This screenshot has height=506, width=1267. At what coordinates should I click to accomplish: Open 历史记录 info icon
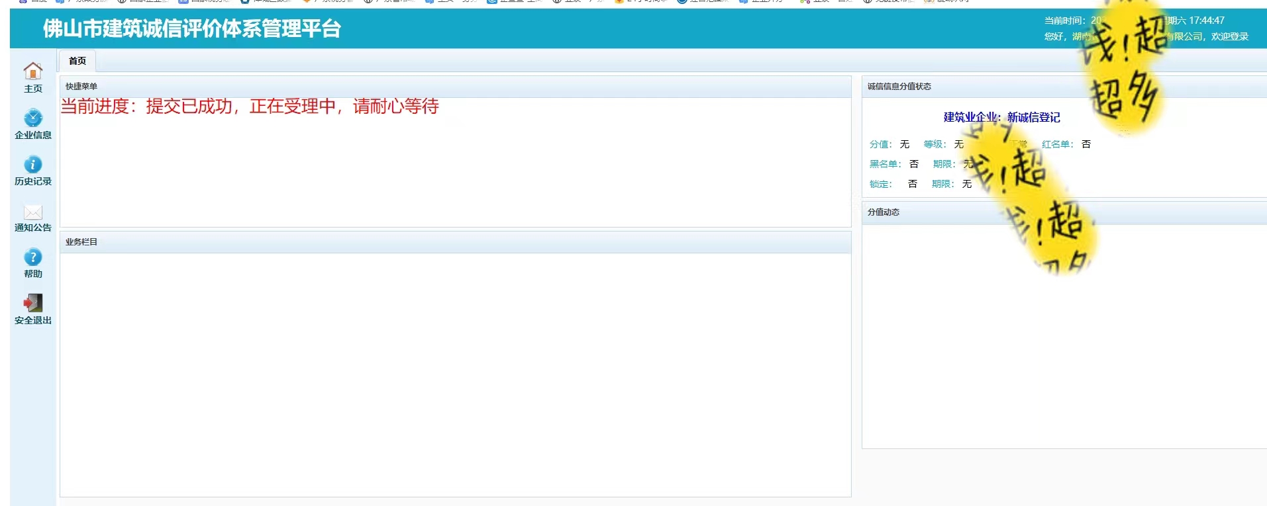pyautogui.click(x=32, y=164)
